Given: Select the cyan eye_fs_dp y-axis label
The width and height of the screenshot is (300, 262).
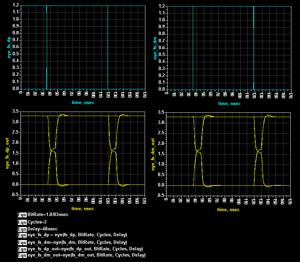Looking at the screenshot, I should tap(9, 47).
